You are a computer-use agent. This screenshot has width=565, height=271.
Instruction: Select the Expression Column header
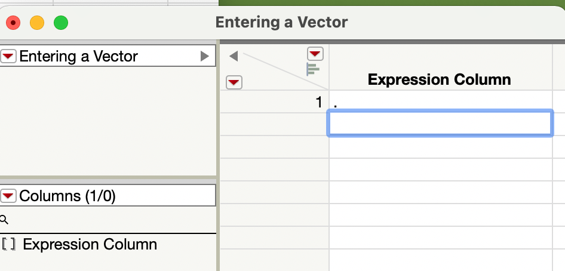tap(440, 79)
